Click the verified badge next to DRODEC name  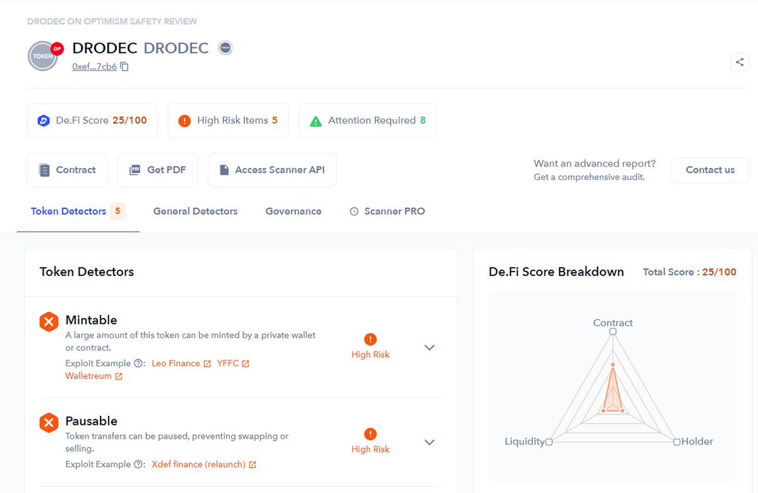point(225,47)
